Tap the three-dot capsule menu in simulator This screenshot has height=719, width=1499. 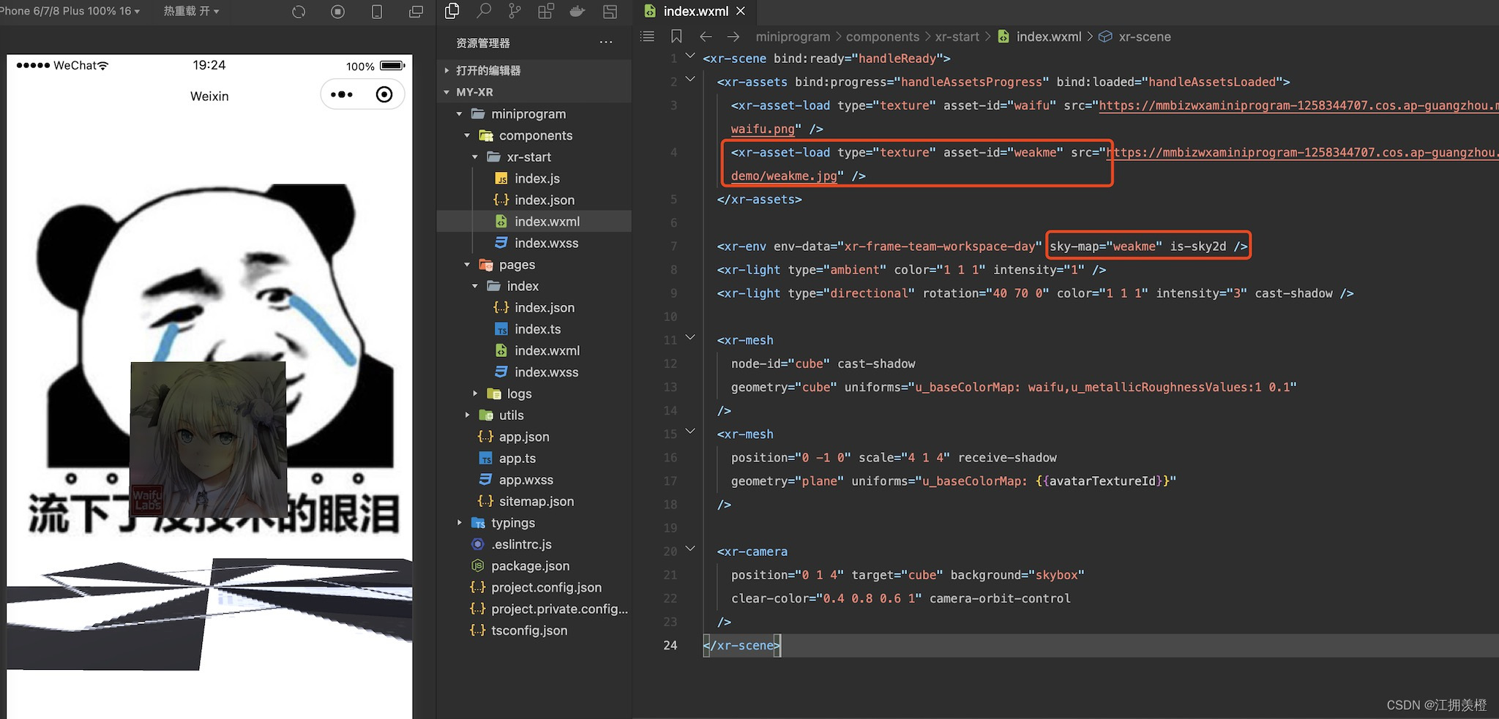[342, 94]
